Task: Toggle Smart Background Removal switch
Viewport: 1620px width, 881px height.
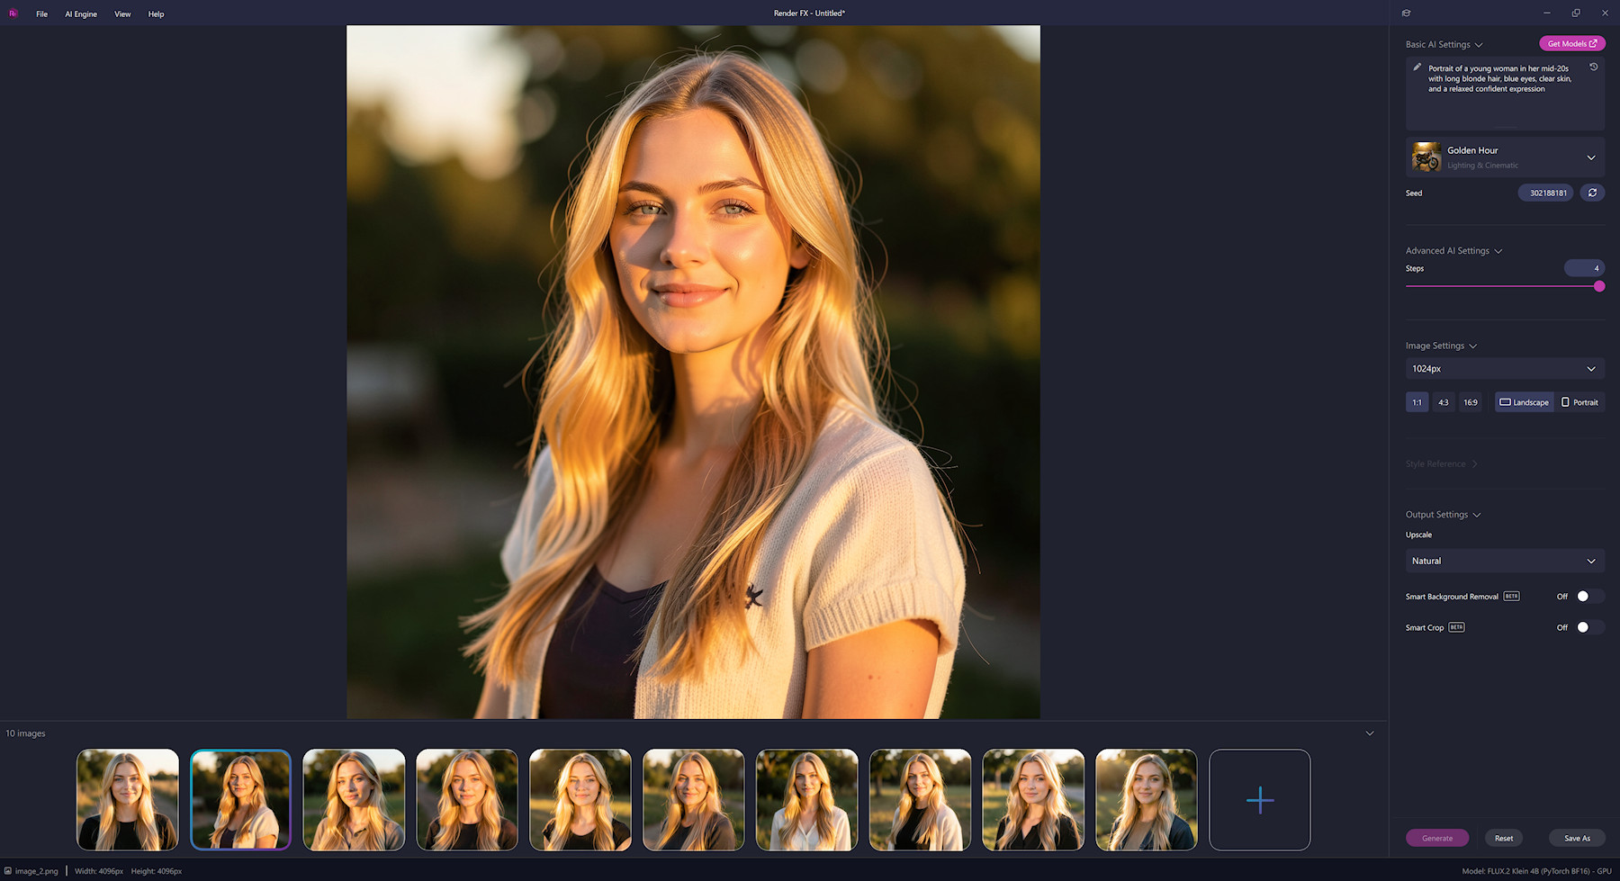Action: tap(1588, 597)
